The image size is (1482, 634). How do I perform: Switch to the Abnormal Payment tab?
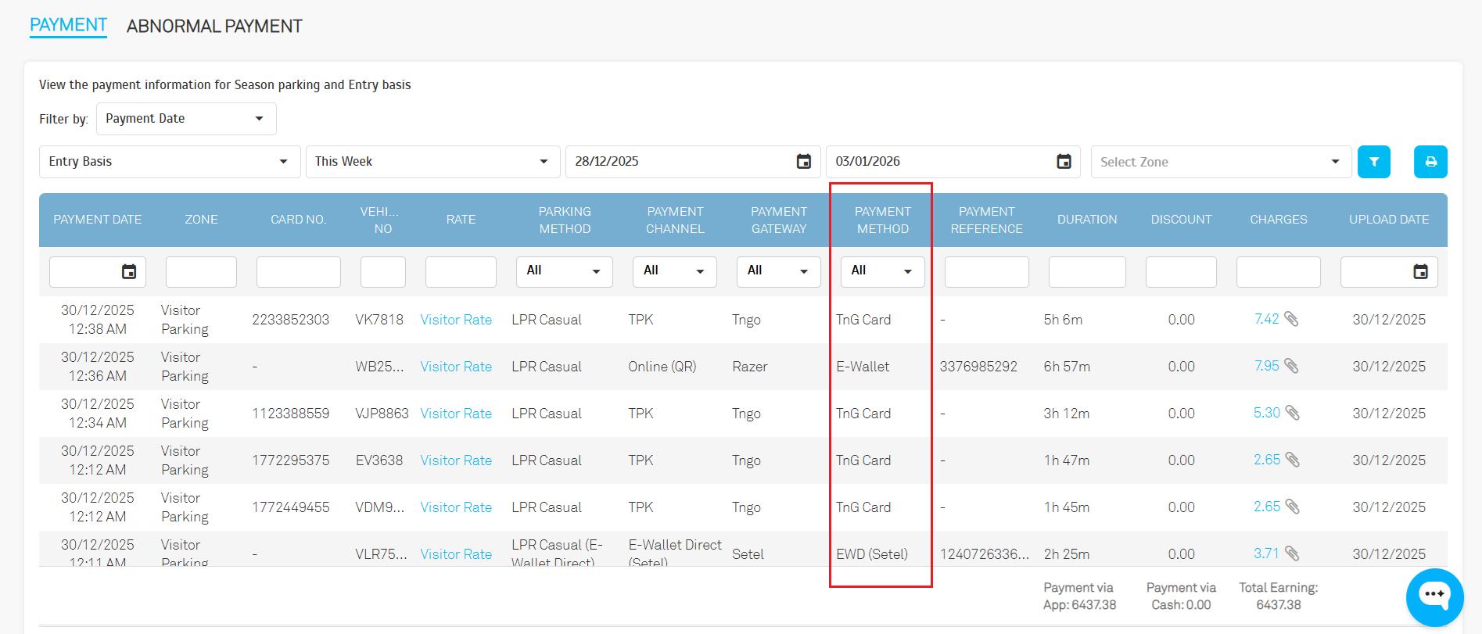point(214,27)
